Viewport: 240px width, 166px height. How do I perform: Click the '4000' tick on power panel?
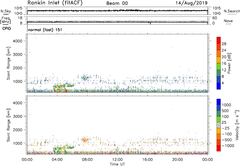pos(18,41)
